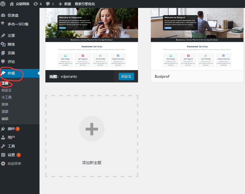Open the 工具 tools wrench menu

11,146
